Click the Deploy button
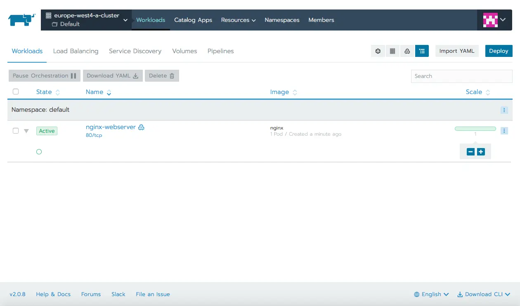Image resolution: width=520 pixels, height=306 pixels. click(499, 51)
